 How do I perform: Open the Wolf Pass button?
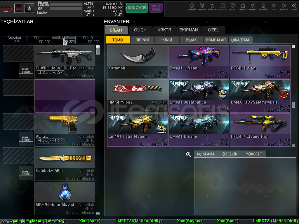click(x=156, y=8)
